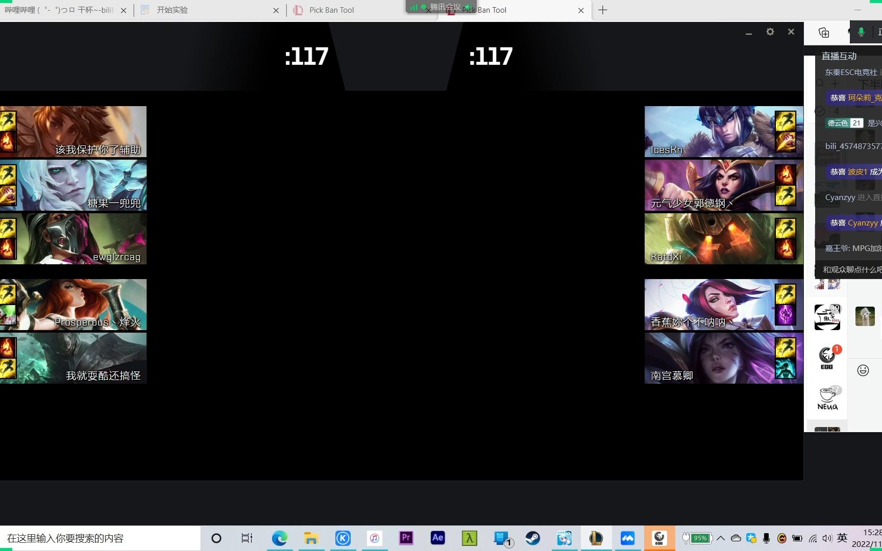
Task: Click the alpaca avatar in chat panel
Action: pyautogui.click(x=865, y=316)
